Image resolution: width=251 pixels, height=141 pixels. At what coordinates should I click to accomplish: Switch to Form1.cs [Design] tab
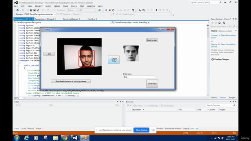coord(71,19)
